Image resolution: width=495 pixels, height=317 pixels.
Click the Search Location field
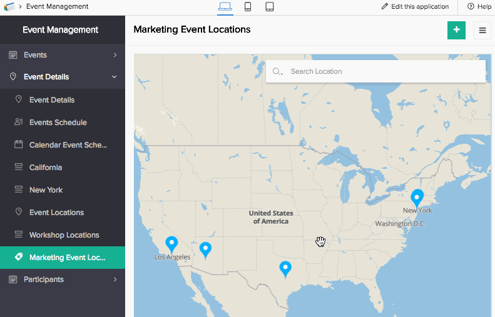click(375, 72)
